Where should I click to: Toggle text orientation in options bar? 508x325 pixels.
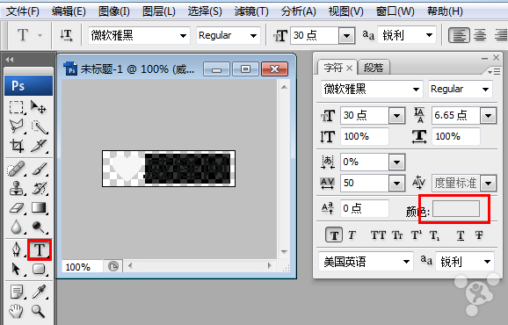(67, 35)
